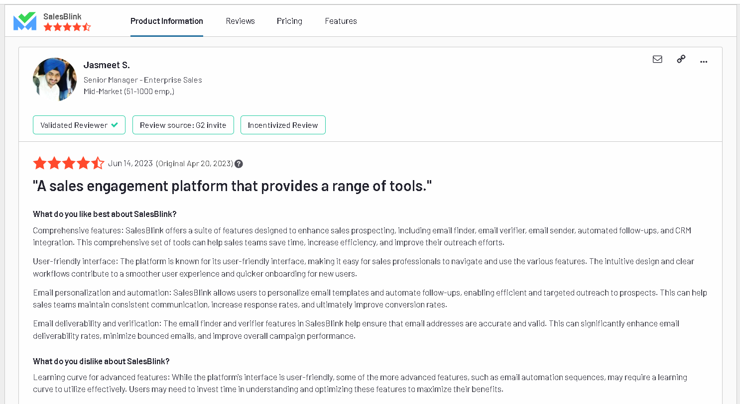Open Jasmeet S. profile photo
The width and height of the screenshot is (740, 404).
tap(55, 80)
